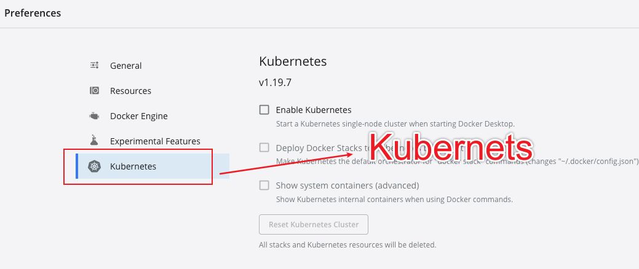Click Show system containers (advanced) label
The width and height of the screenshot is (639, 269).
pos(347,185)
